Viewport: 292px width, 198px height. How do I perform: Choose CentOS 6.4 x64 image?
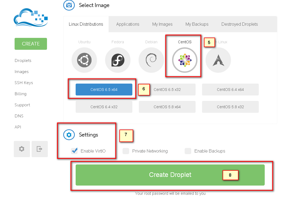pos(230,90)
